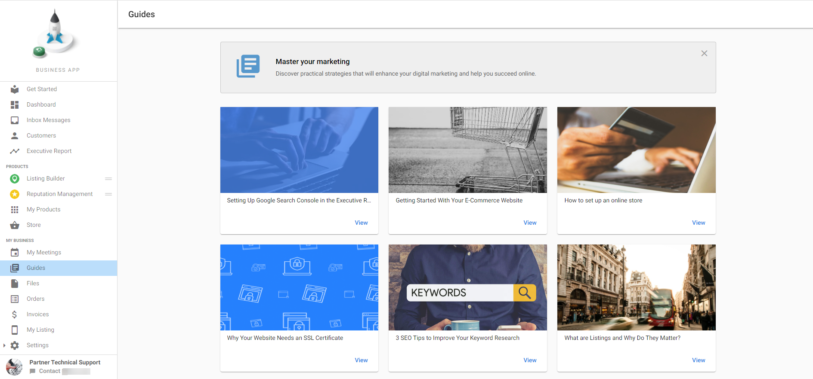
Task: Click the Partner Technical Support avatar
Action: 14,367
